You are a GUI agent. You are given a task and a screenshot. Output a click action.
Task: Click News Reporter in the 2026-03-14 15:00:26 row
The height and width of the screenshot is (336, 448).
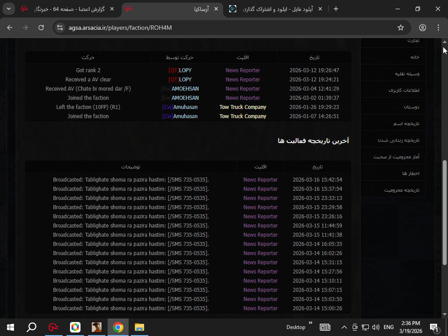pyautogui.click(x=260, y=308)
